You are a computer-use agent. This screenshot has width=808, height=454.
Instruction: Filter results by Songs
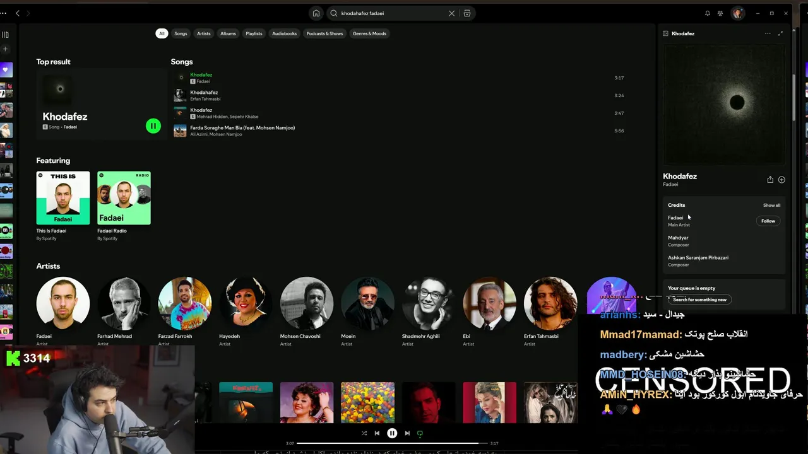[x=181, y=33]
